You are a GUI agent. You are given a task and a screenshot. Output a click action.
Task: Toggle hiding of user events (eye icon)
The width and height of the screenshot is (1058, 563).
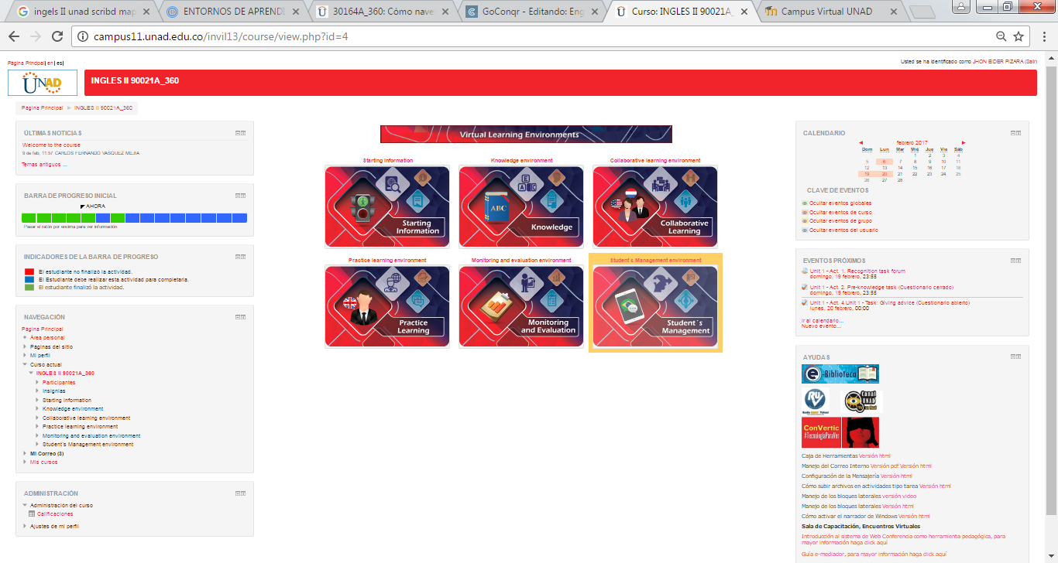805,230
